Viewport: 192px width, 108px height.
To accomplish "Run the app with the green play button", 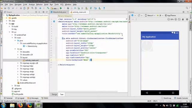I will (61, 8).
